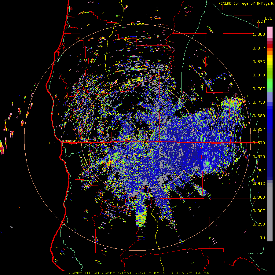Select the 0.253 legend value
Image resolution: width=275 pixels, height=275 pixels.
tap(259, 224)
